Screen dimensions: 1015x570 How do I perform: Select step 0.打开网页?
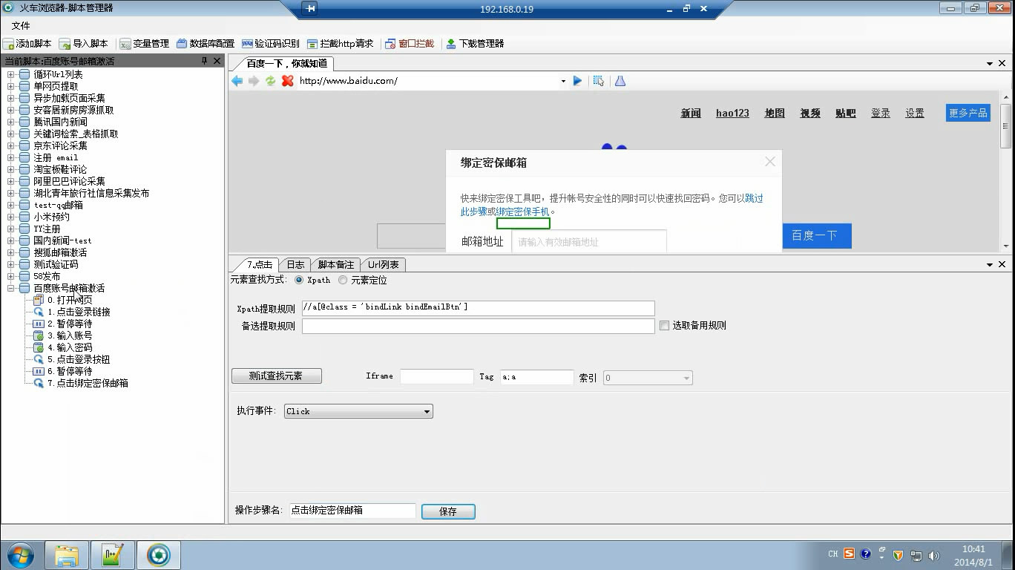pos(70,300)
